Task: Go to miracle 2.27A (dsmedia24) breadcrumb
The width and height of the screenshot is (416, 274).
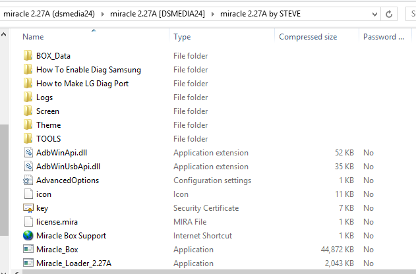Action: point(49,14)
